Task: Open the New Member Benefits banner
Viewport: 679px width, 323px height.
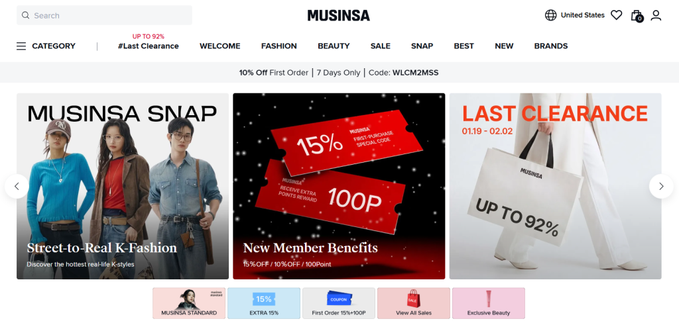Action: point(339,187)
